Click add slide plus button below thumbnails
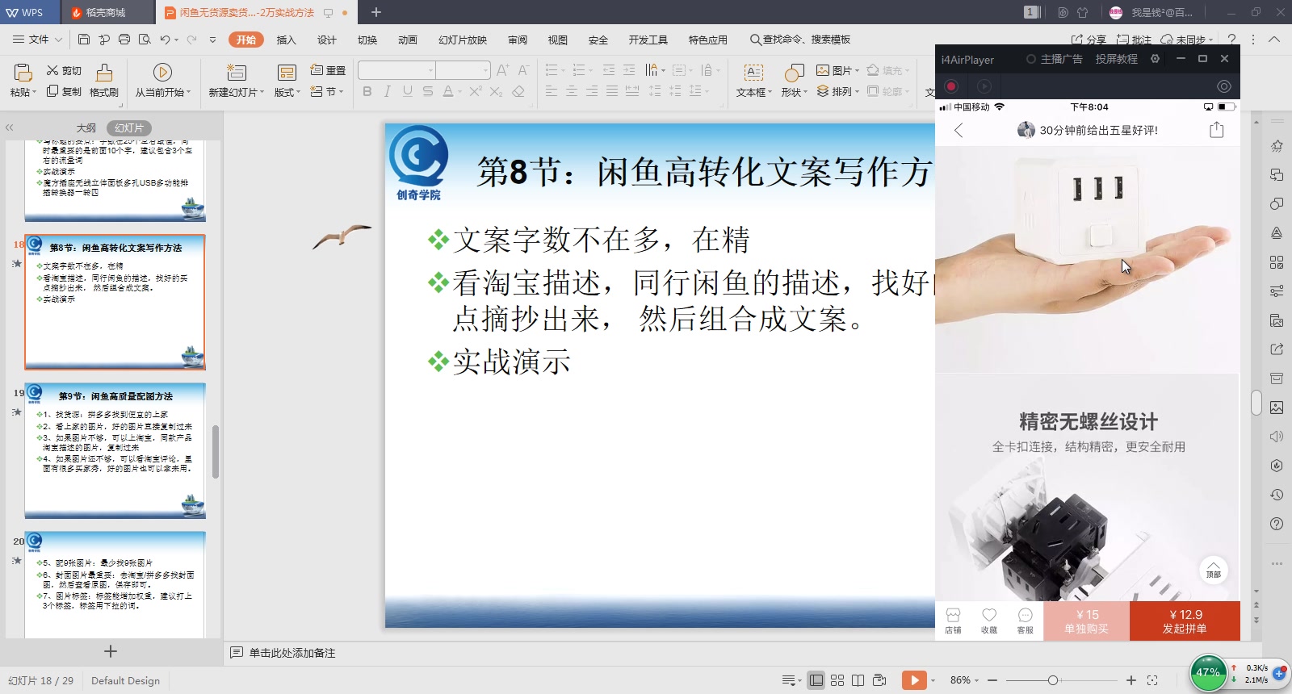The image size is (1292, 694). coord(111,651)
